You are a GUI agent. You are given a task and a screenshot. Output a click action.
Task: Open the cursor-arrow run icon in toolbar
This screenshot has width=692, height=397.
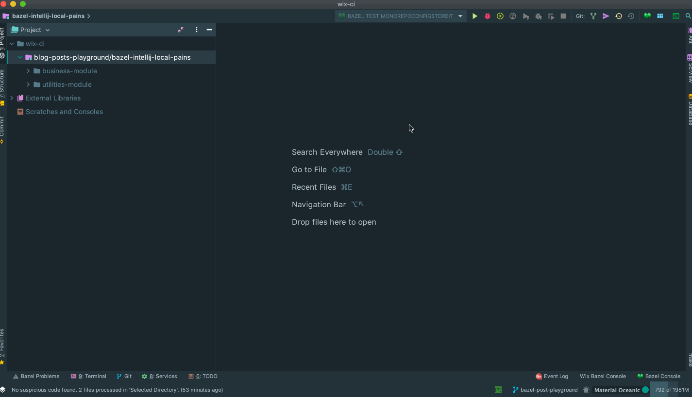click(x=525, y=16)
